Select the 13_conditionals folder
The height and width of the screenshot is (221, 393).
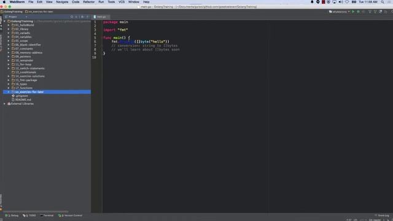pos(26,72)
